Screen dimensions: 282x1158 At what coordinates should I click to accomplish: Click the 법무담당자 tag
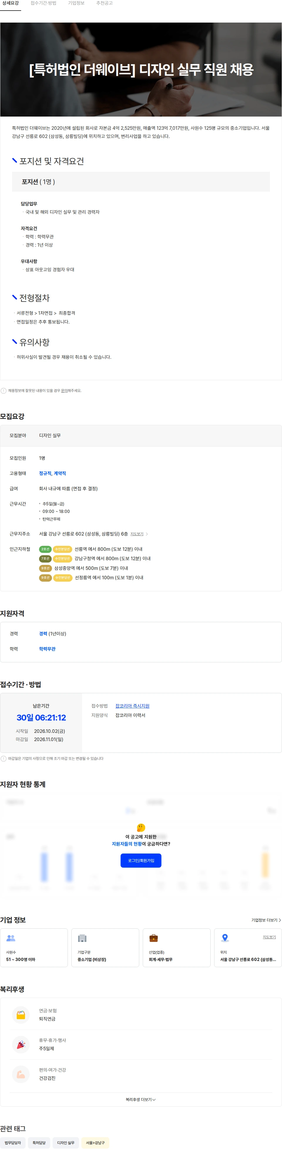[x=13, y=1143]
